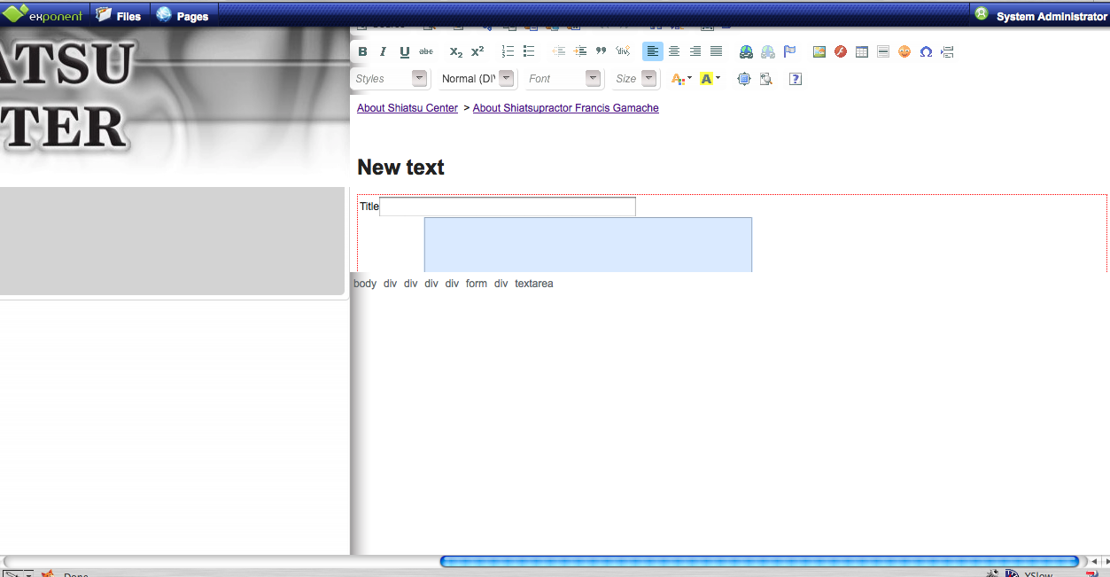Image resolution: width=1110 pixels, height=577 pixels.
Task: Toggle underline formatting
Action: (405, 51)
